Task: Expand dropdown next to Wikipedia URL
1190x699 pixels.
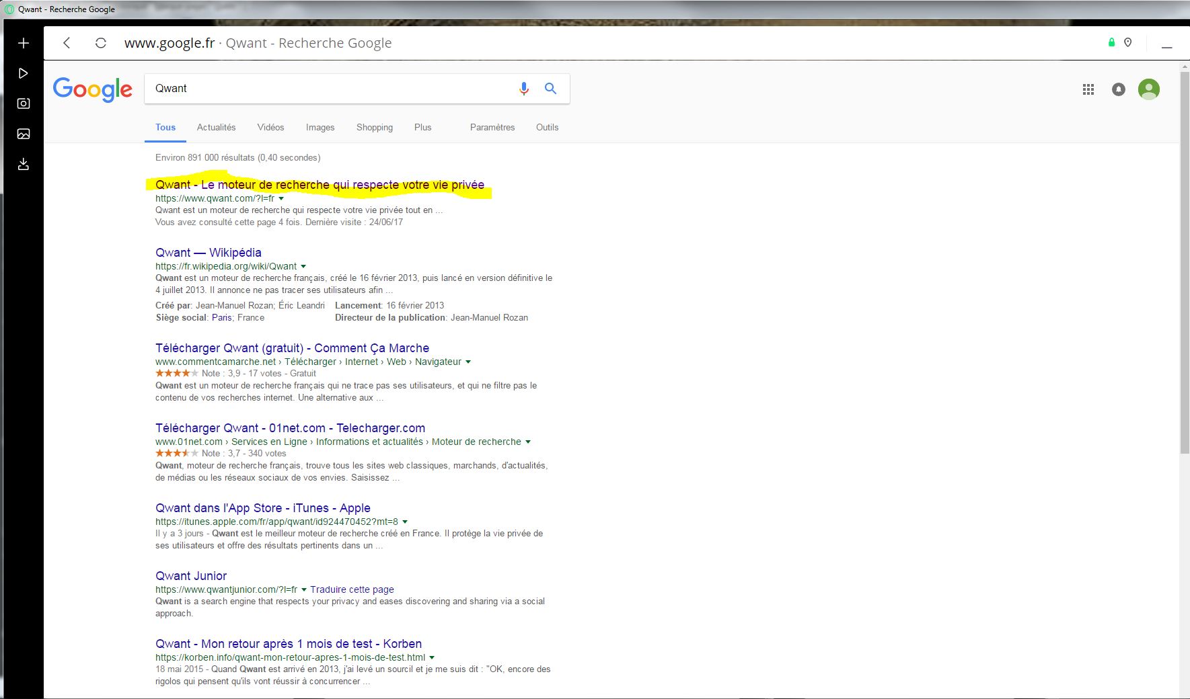Action: pyautogui.click(x=303, y=267)
